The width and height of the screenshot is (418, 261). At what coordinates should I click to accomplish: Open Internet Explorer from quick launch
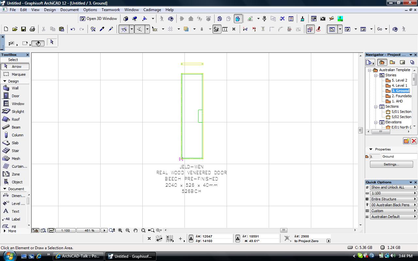tap(39, 256)
